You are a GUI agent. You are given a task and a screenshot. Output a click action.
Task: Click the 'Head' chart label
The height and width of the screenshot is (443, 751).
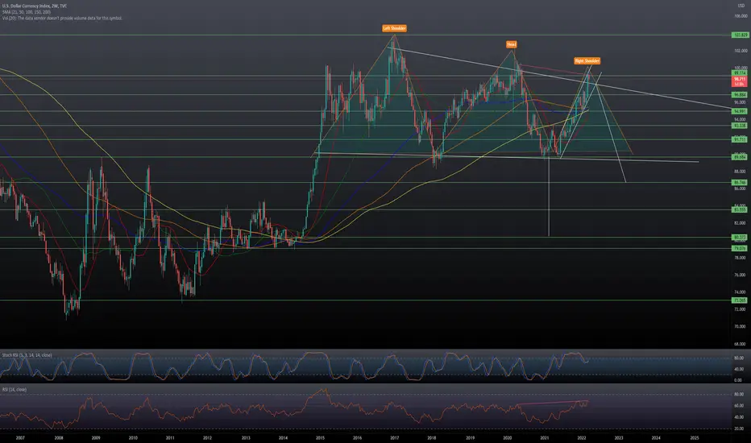click(511, 44)
